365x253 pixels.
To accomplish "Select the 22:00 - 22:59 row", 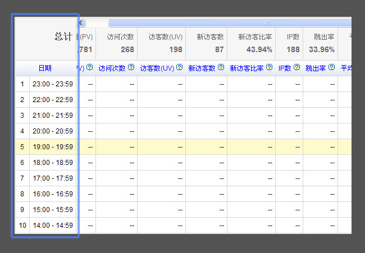I will (x=184, y=100).
